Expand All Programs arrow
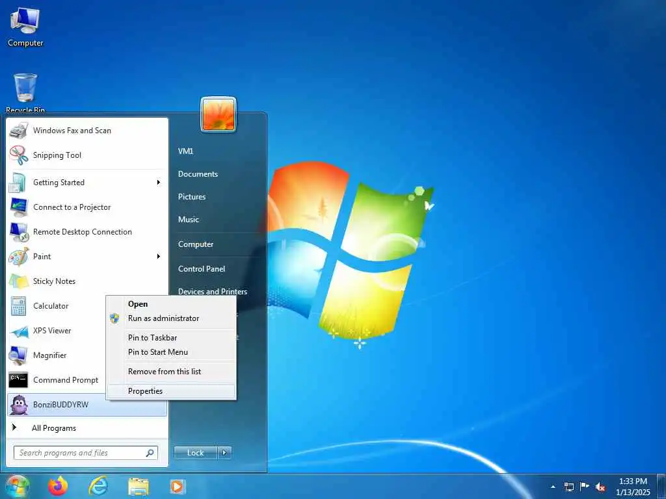The image size is (666, 499). coord(14,428)
